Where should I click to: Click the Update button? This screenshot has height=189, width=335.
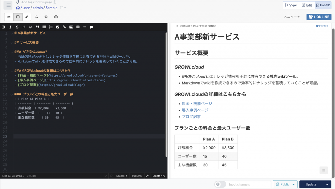(x=311, y=184)
